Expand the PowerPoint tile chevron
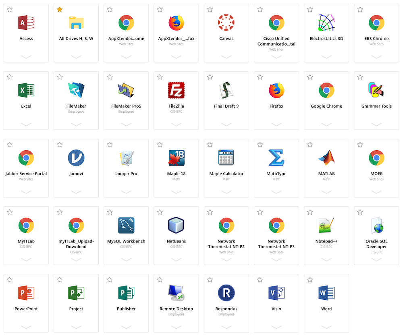Viewport: 403px width, 336px height. click(26, 327)
